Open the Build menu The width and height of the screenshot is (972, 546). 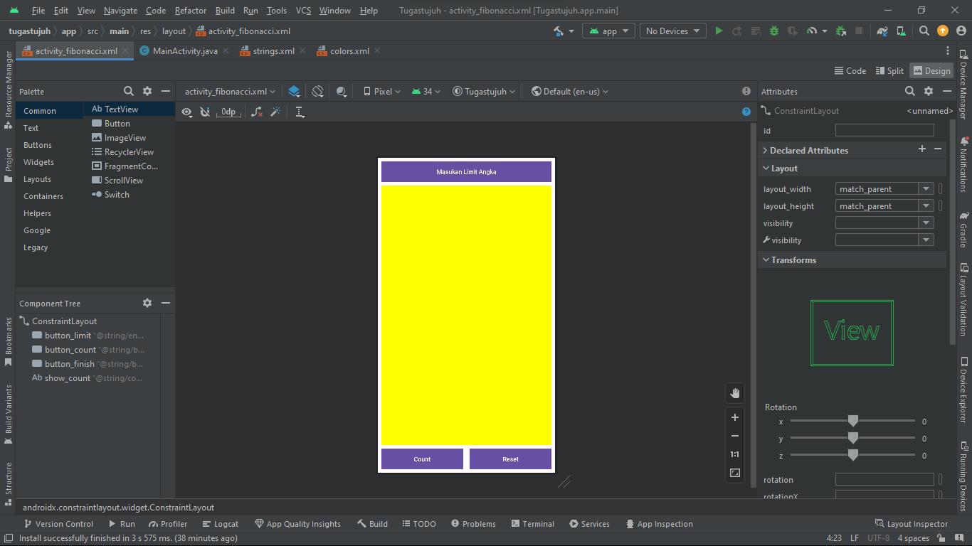click(225, 11)
